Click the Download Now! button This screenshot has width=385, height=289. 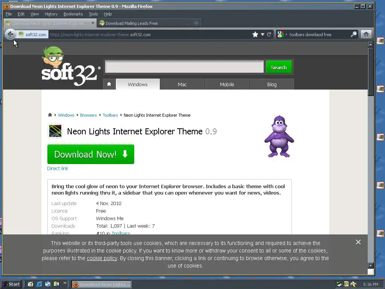(91, 154)
